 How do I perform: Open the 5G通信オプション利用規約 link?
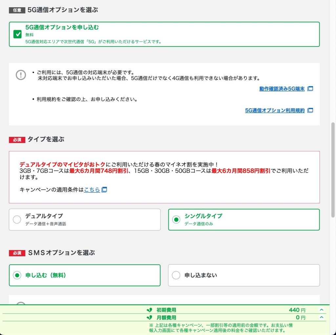(276, 111)
